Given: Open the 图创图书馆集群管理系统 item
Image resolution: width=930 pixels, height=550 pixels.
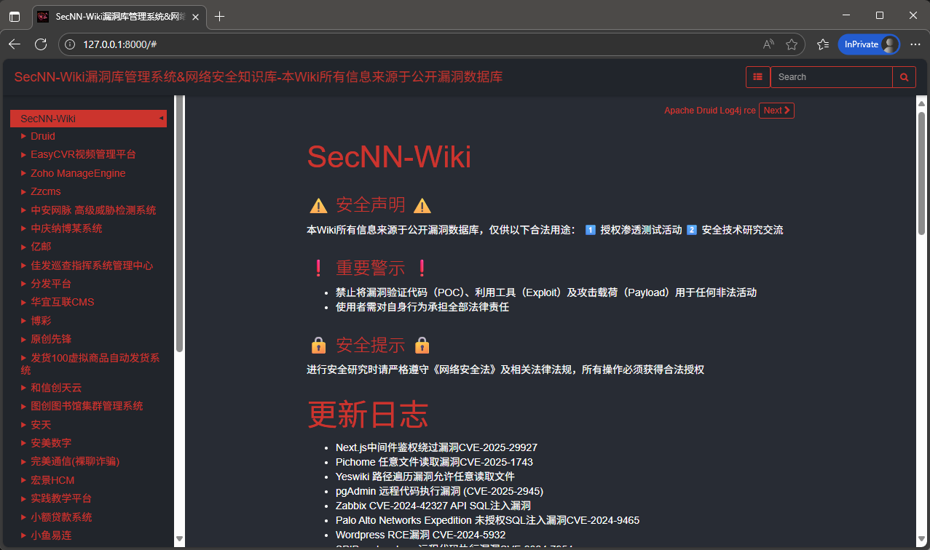Looking at the screenshot, I should coord(82,406).
